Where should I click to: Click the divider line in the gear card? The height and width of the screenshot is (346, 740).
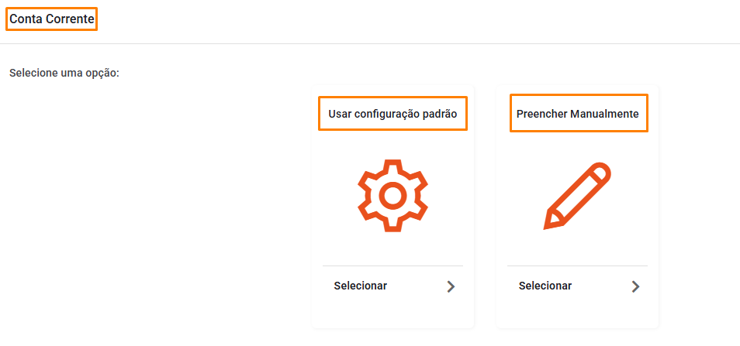[392, 266]
